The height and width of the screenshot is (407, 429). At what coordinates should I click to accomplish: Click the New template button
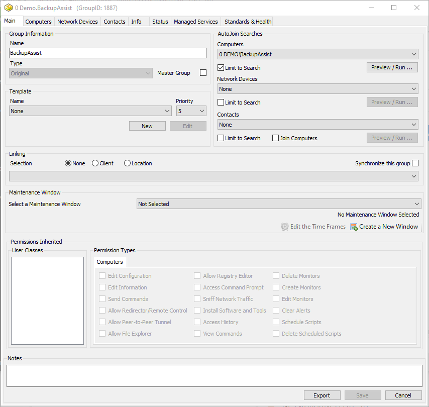pos(147,126)
